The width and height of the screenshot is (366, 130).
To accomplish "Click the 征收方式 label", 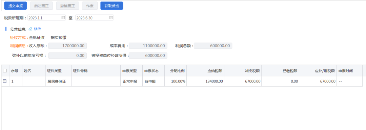I will 19,37.
